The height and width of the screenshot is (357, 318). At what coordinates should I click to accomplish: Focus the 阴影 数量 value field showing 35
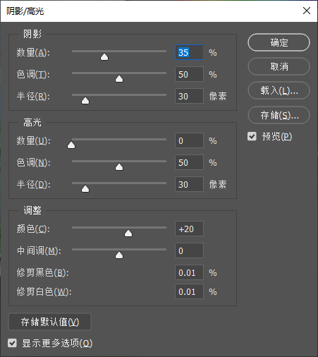189,52
